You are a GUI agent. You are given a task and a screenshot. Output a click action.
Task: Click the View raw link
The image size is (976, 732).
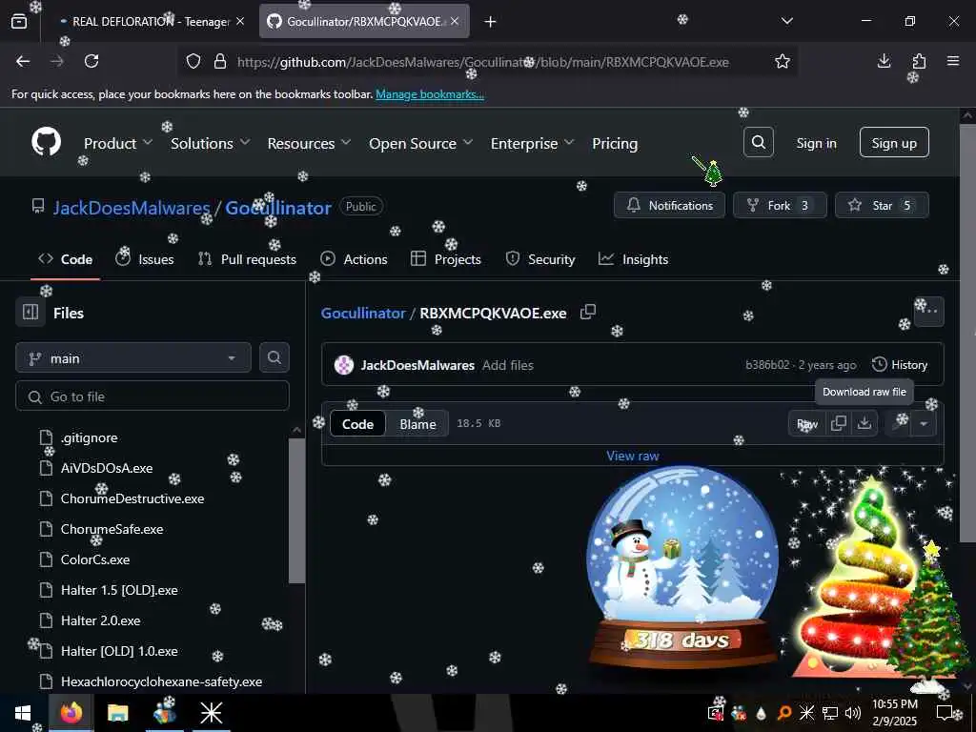[633, 456]
